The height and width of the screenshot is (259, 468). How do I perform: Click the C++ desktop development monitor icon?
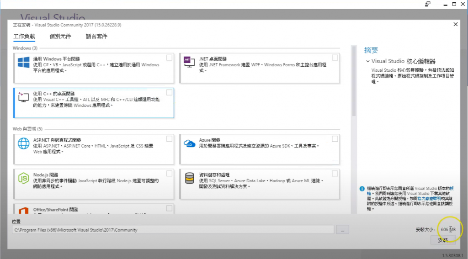tap(23, 97)
